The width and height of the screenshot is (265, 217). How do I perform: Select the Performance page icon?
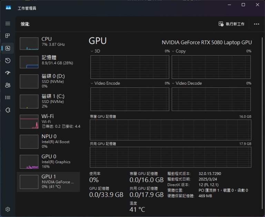pyautogui.click(x=8, y=48)
